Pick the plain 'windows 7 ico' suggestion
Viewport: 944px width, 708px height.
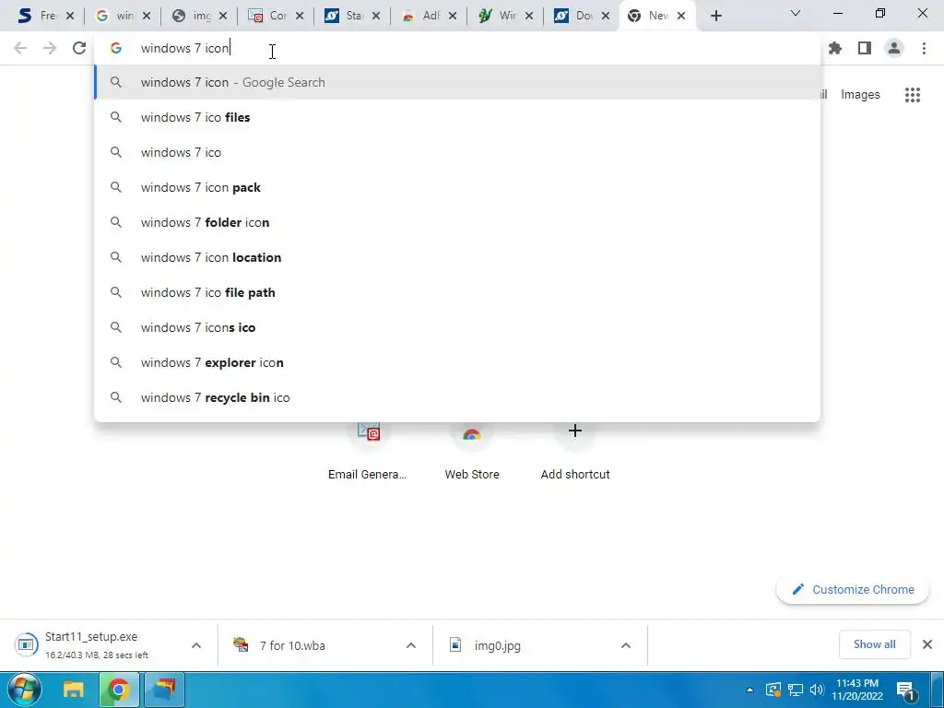(457, 152)
